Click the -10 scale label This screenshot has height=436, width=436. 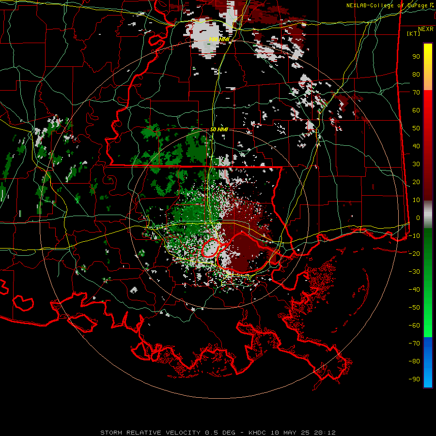coord(414,236)
